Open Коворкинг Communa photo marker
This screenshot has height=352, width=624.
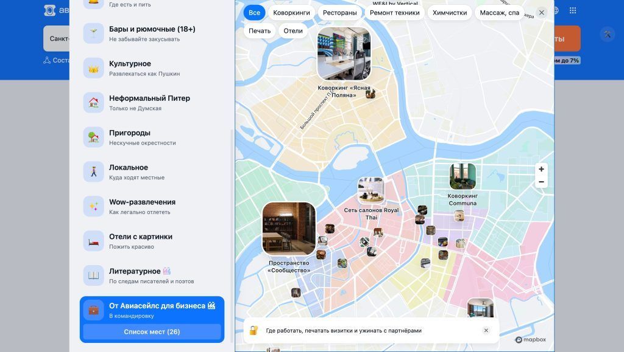point(463,176)
